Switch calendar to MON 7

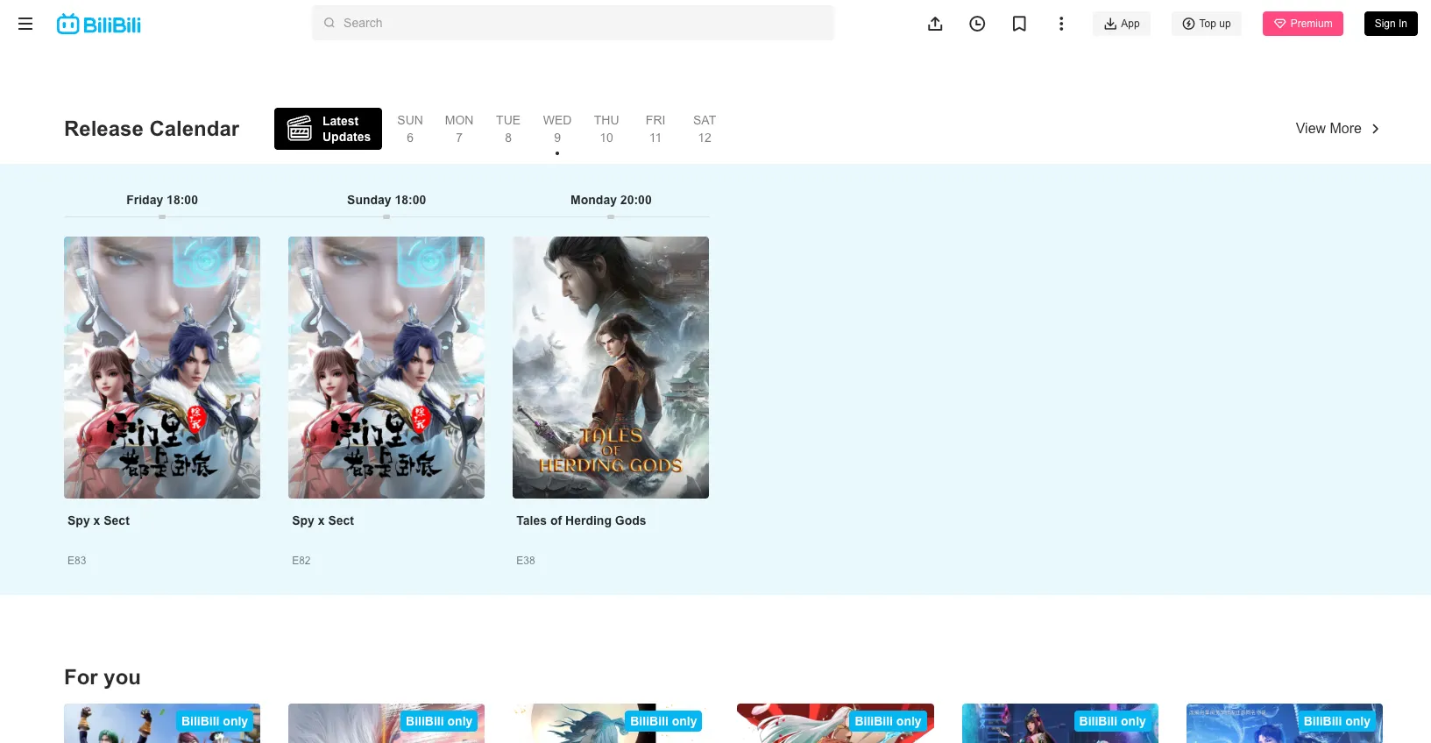(459, 129)
